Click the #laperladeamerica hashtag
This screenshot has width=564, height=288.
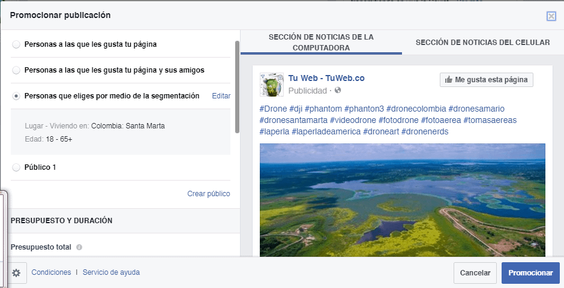point(326,131)
